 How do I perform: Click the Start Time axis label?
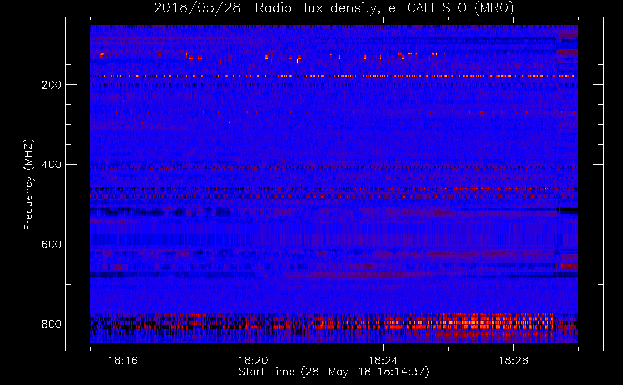334,372
